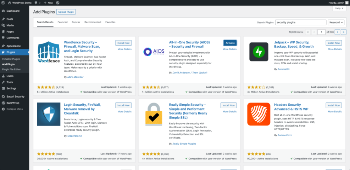Switch to the Featured tab
The width and height of the screenshot is (350, 170).
(62, 22)
